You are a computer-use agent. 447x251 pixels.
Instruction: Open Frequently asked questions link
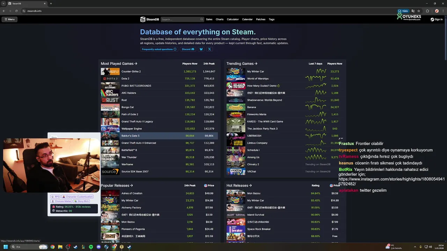159,49
